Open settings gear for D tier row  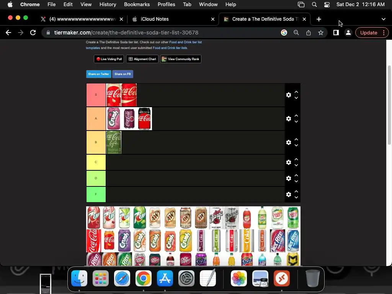tap(289, 178)
